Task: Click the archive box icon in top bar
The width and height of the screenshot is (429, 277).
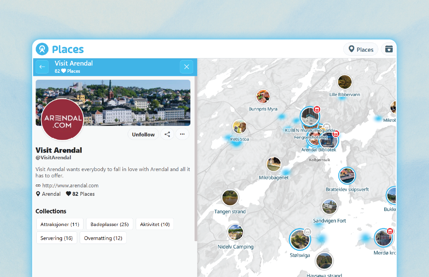Action: click(x=389, y=49)
